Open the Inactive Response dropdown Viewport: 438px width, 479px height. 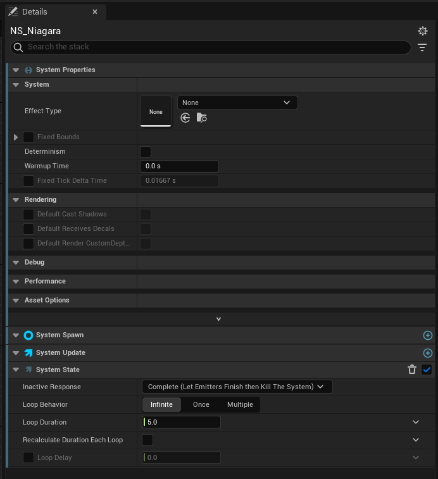pyautogui.click(x=237, y=387)
